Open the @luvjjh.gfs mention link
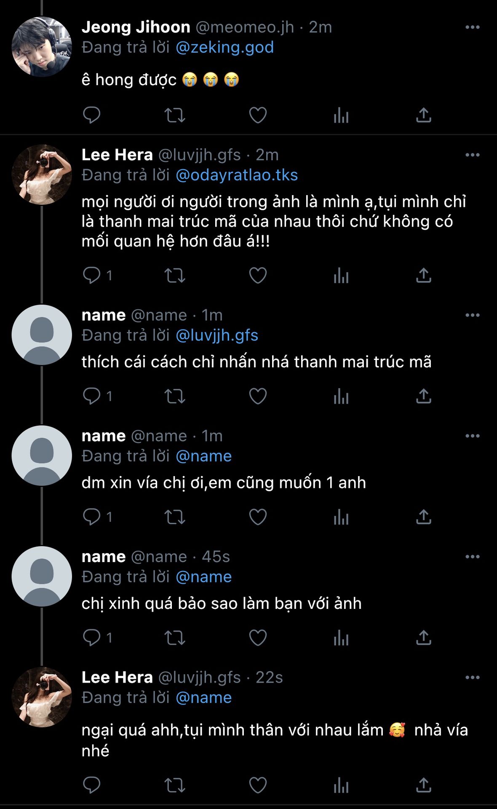This screenshot has width=497, height=809. tap(217, 335)
